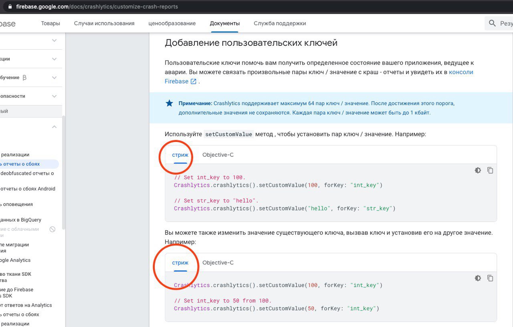
Task: Expand the topmost sidebar section chevron
Action: coord(55,40)
